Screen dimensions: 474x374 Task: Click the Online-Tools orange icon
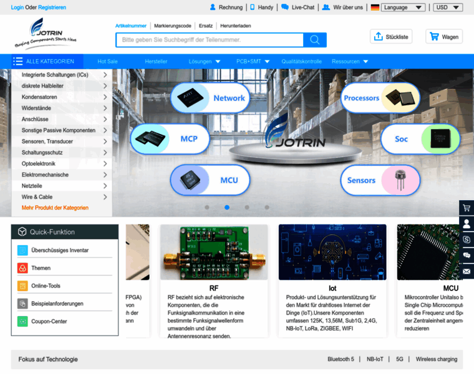[x=22, y=285]
